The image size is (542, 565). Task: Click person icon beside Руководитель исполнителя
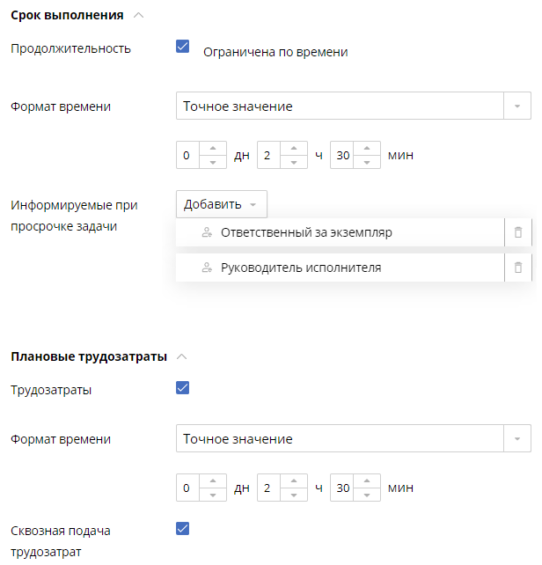tap(207, 268)
